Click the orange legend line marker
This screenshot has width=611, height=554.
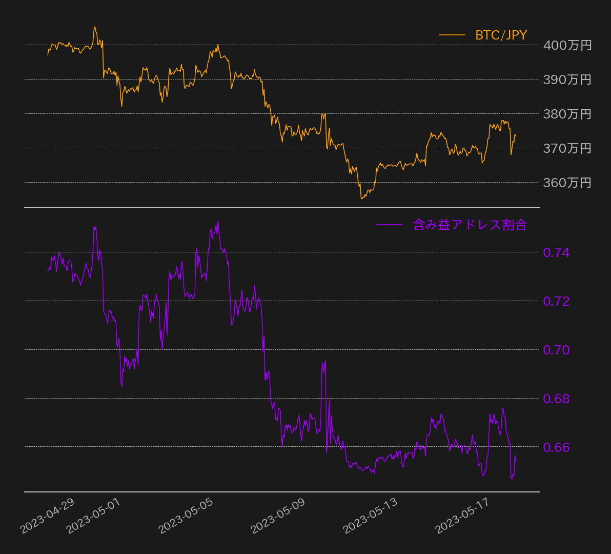[451, 35]
